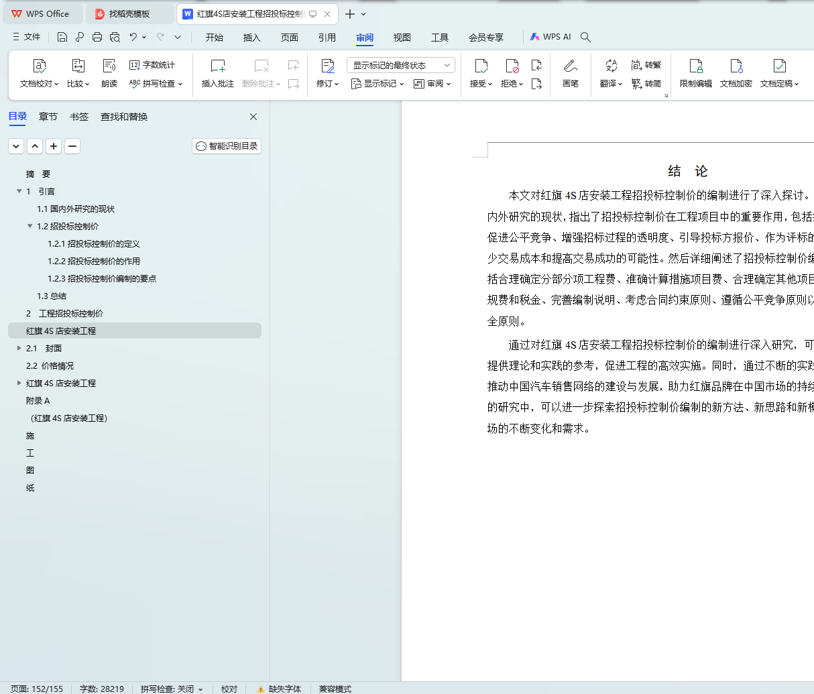Image resolution: width=814 pixels, height=694 pixels.
Task: Jump to '1.1 国内外研究的现状' heading
Action: click(76, 209)
